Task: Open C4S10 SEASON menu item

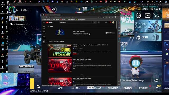Action: 94,88
